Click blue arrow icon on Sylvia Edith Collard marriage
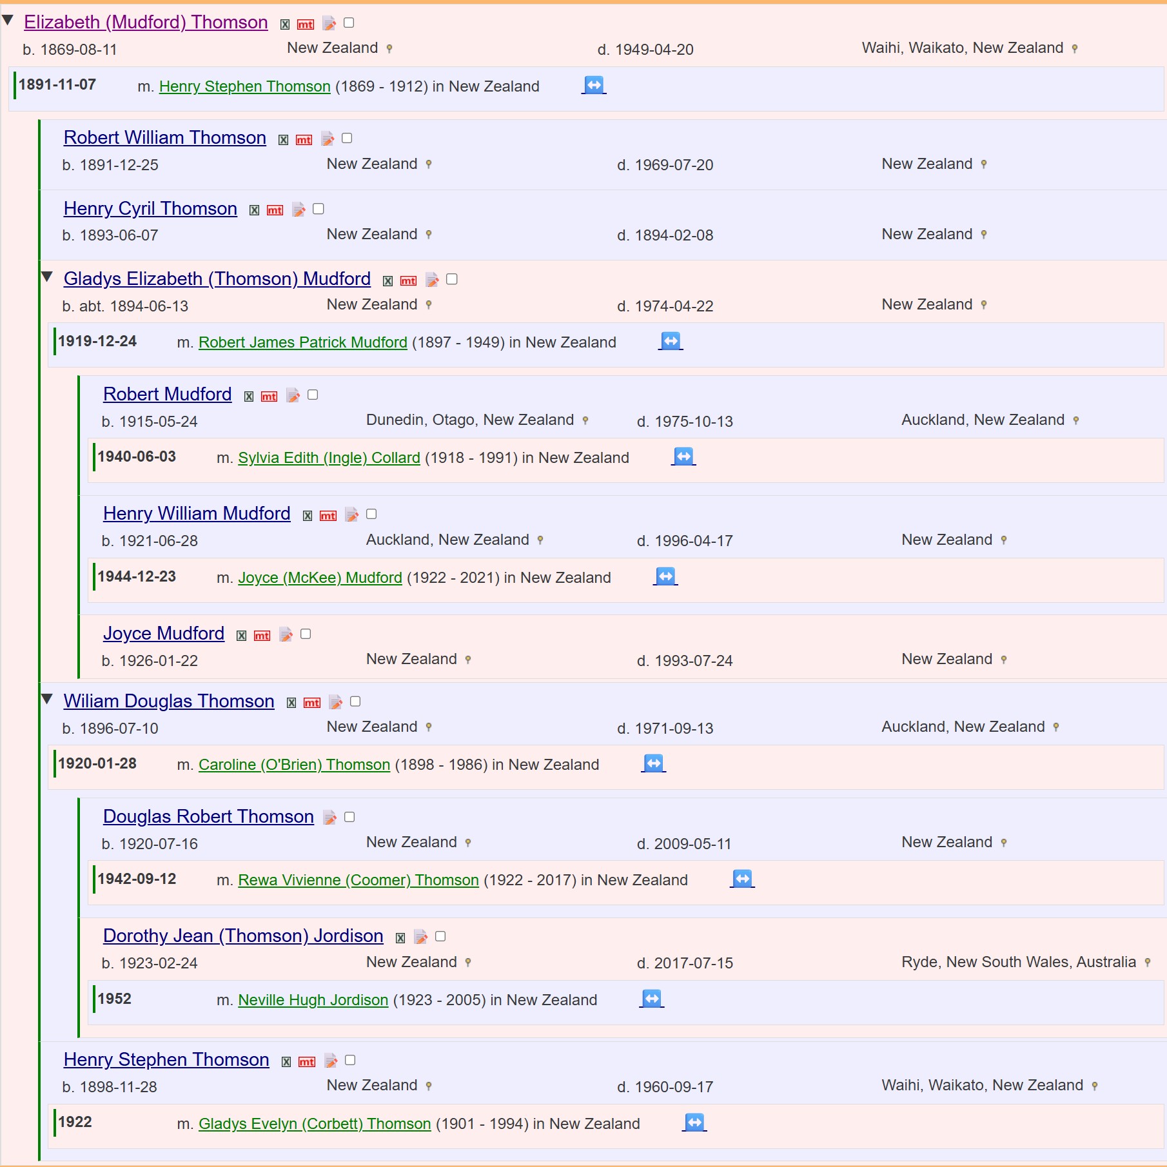 coord(683,456)
